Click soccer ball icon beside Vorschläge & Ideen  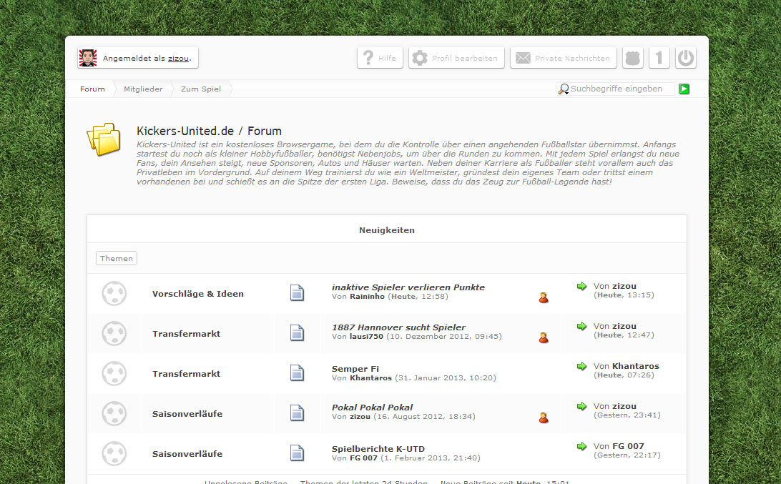point(114,293)
